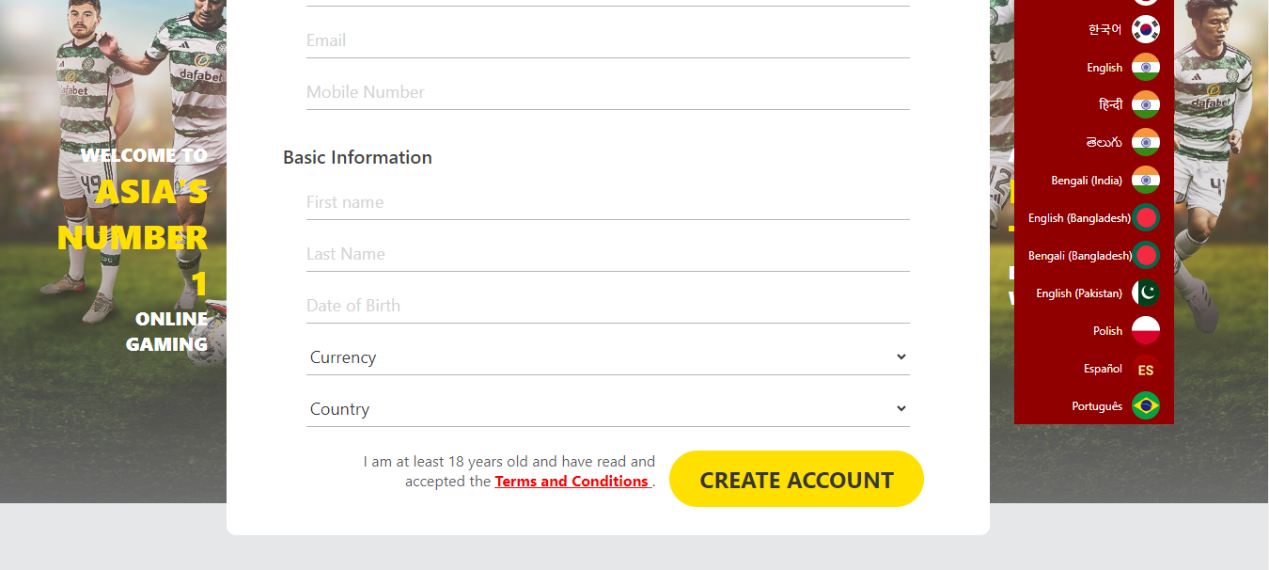Click into the Mobile Number field
This screenshot has width=1269, height=570.
tap(607, 92)
